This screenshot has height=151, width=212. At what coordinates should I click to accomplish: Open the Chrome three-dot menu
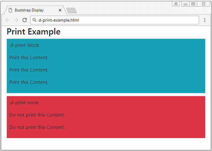(x=205, y=20)
